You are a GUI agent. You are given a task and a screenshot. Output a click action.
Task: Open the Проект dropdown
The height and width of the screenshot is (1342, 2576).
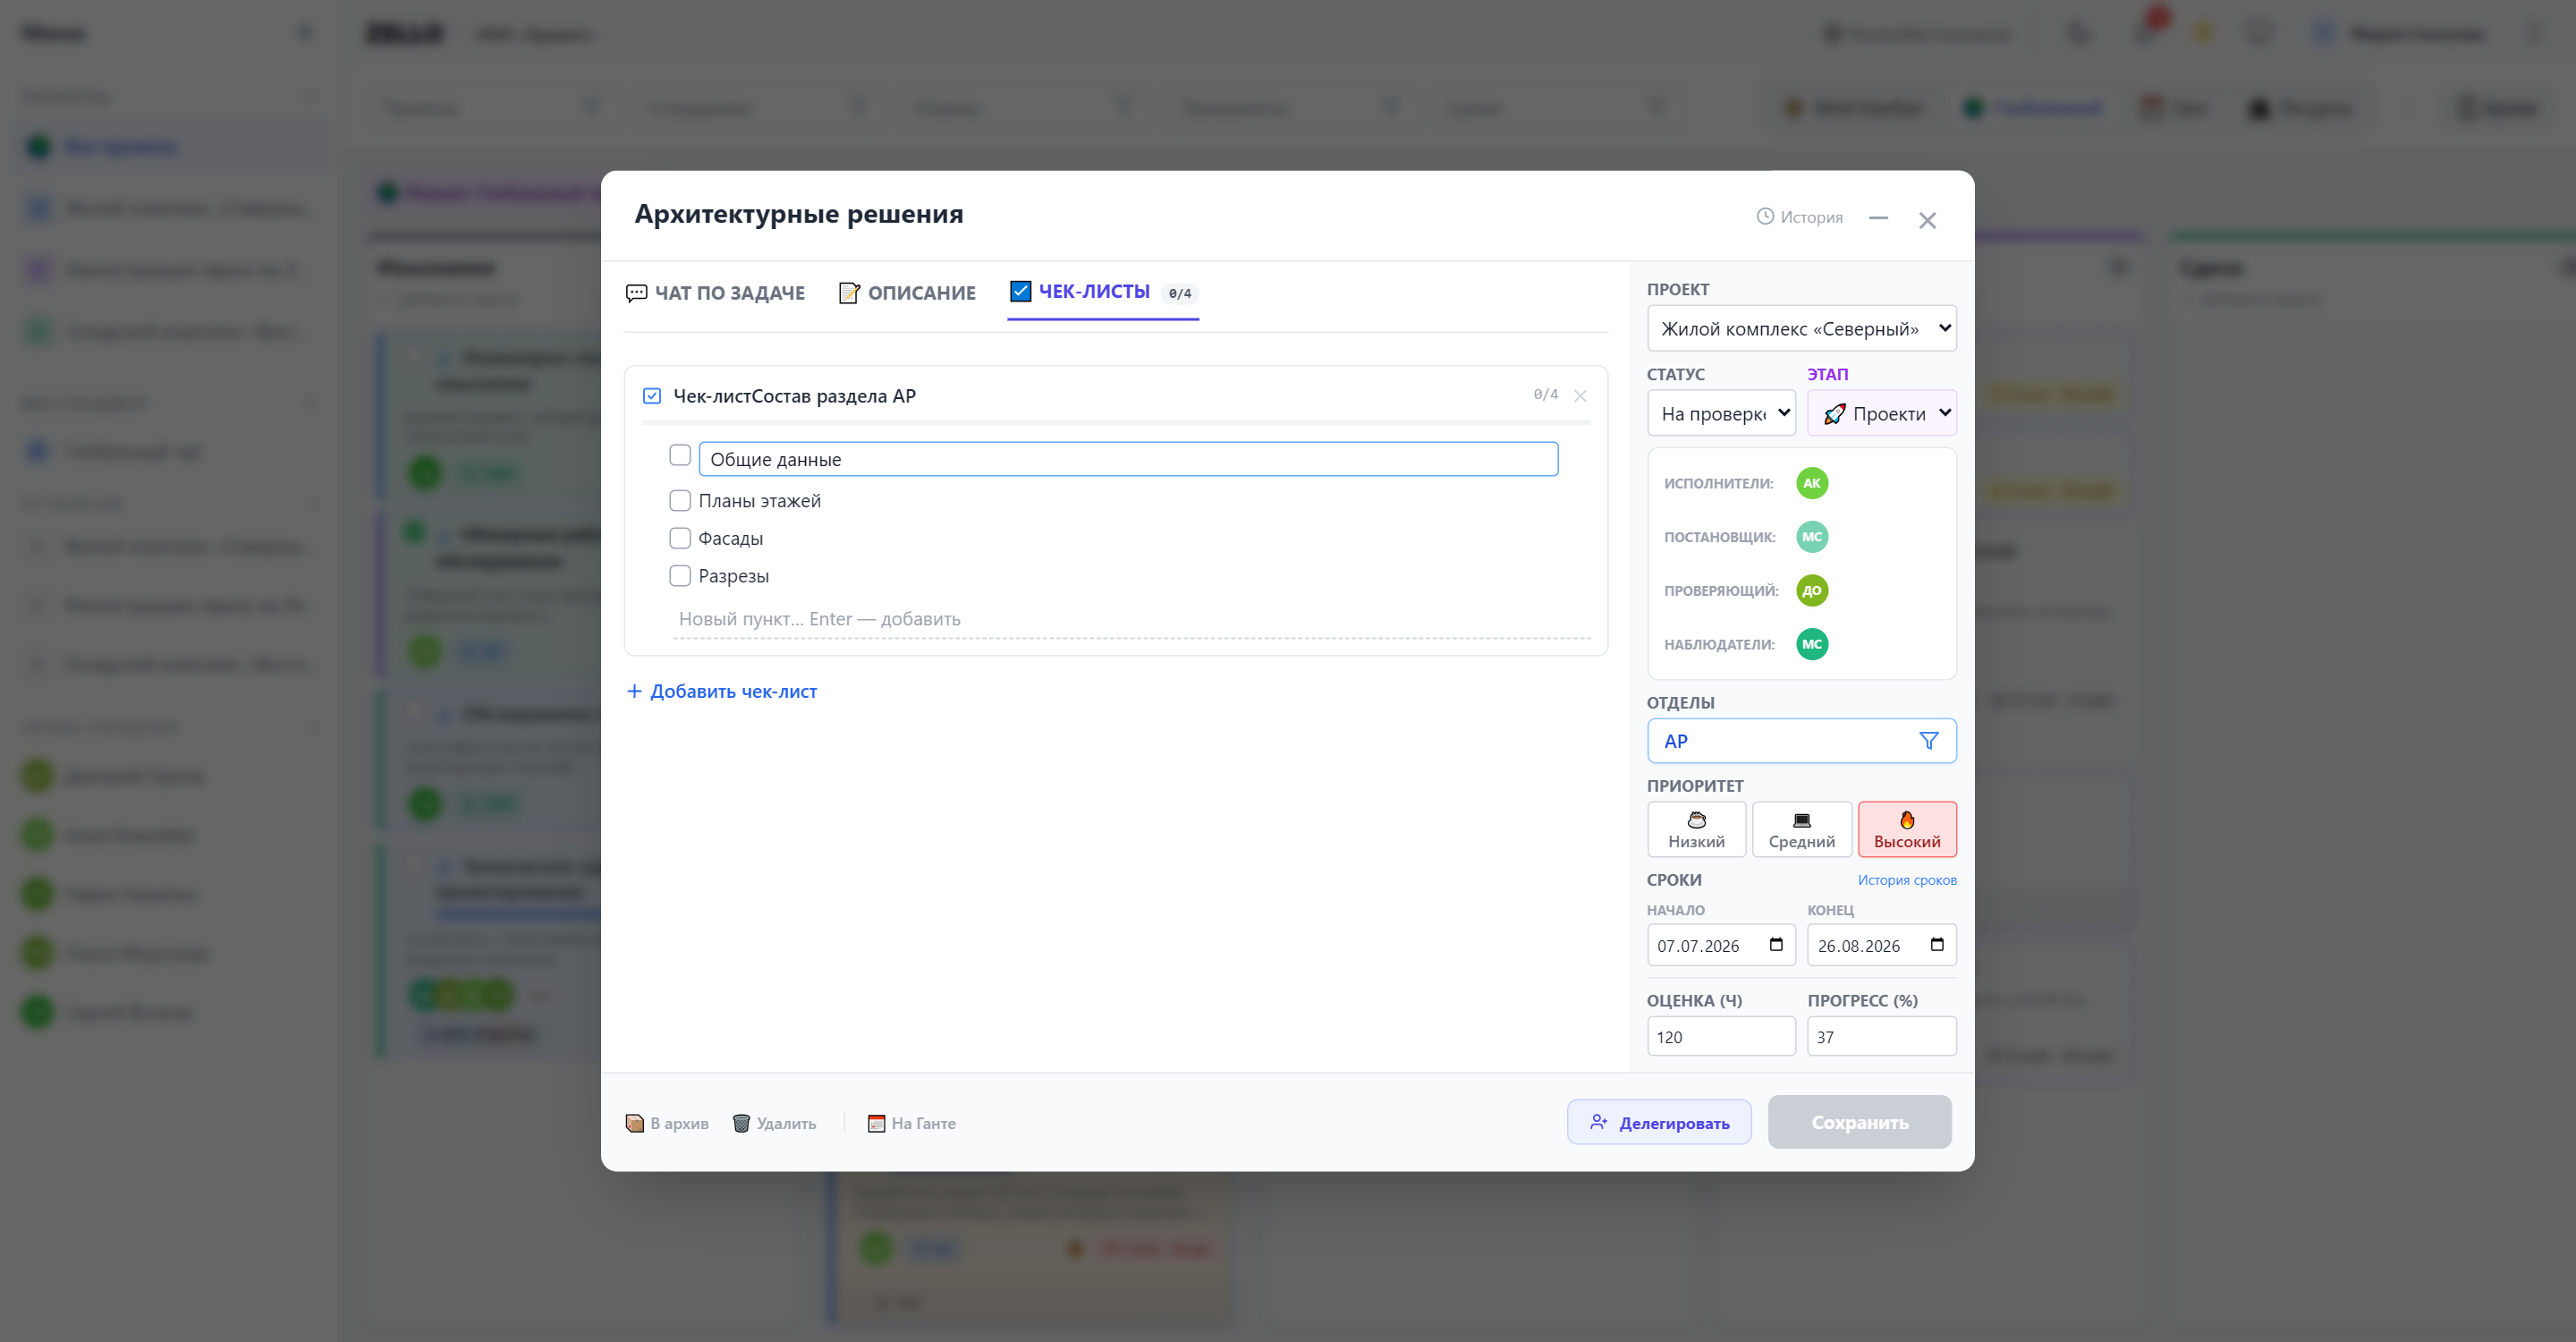[x=1801, y=328]
